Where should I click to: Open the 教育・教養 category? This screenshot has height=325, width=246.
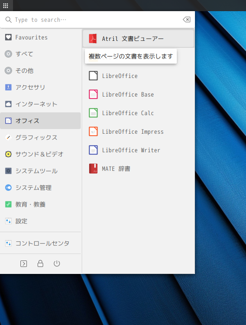40,204
